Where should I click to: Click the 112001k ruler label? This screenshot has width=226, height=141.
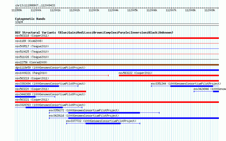[55, 10]
